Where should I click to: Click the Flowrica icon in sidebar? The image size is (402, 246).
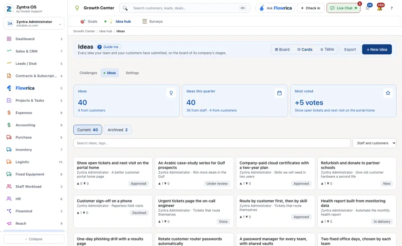tap(9, 88)
